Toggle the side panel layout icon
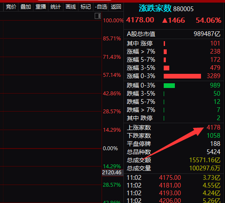Screen dimensions: 225x203 tap(98, 16)
